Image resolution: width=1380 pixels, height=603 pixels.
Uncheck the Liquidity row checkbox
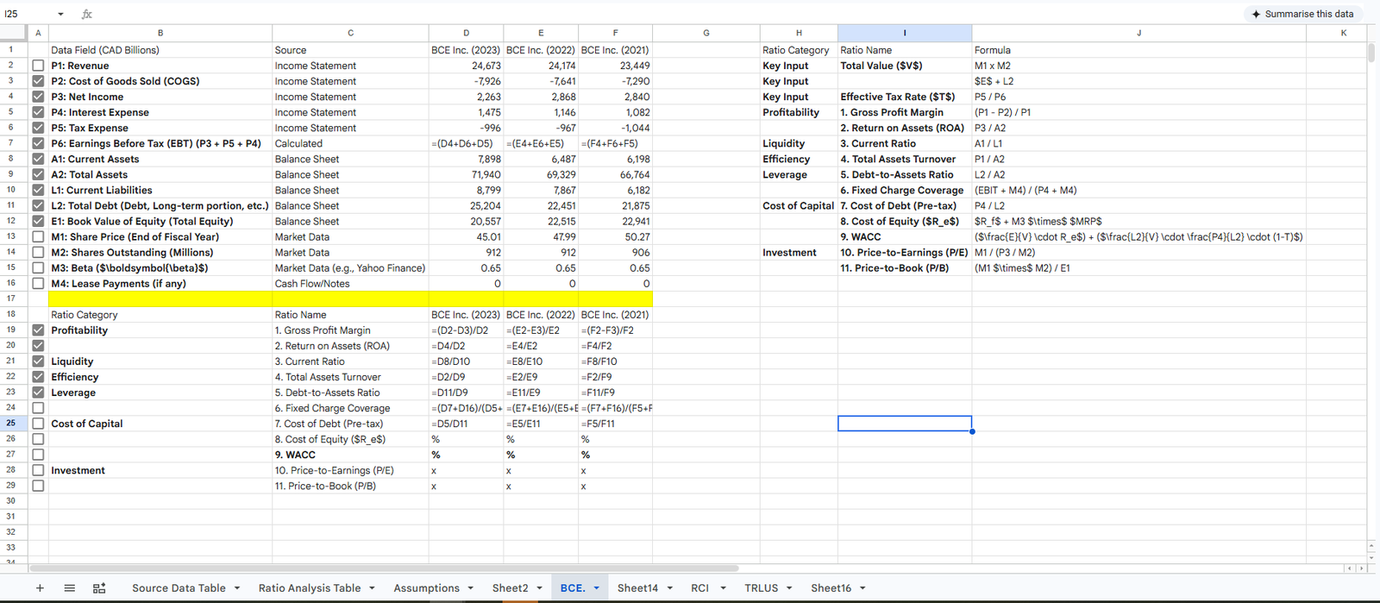pyautogui.click(x=38, y=361)
